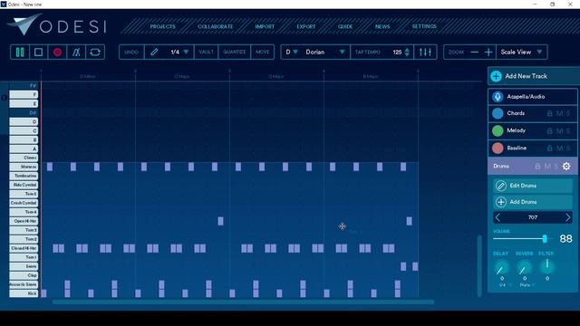Click the VAULT button
Image resolution: width=580 pixels, height=326 pixels.
pos(206,53)
